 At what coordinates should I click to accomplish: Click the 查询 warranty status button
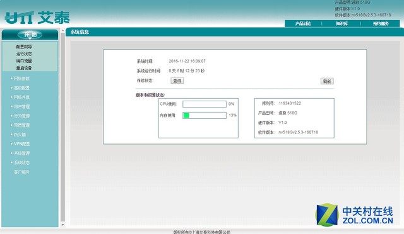(177, 81)
